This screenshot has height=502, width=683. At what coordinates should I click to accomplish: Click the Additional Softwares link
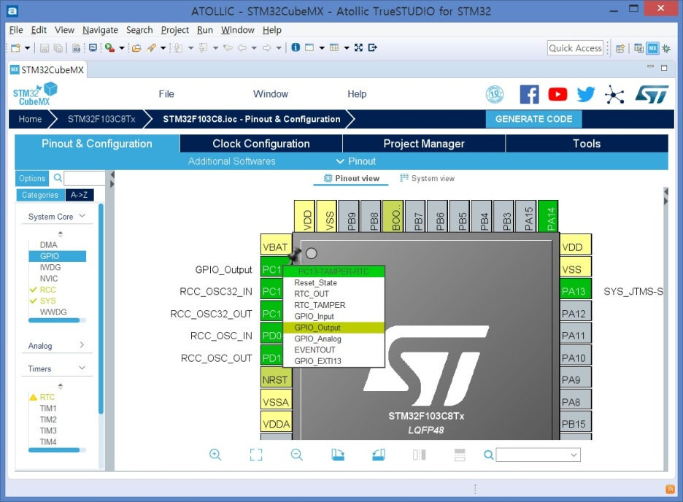pos(232,161)
